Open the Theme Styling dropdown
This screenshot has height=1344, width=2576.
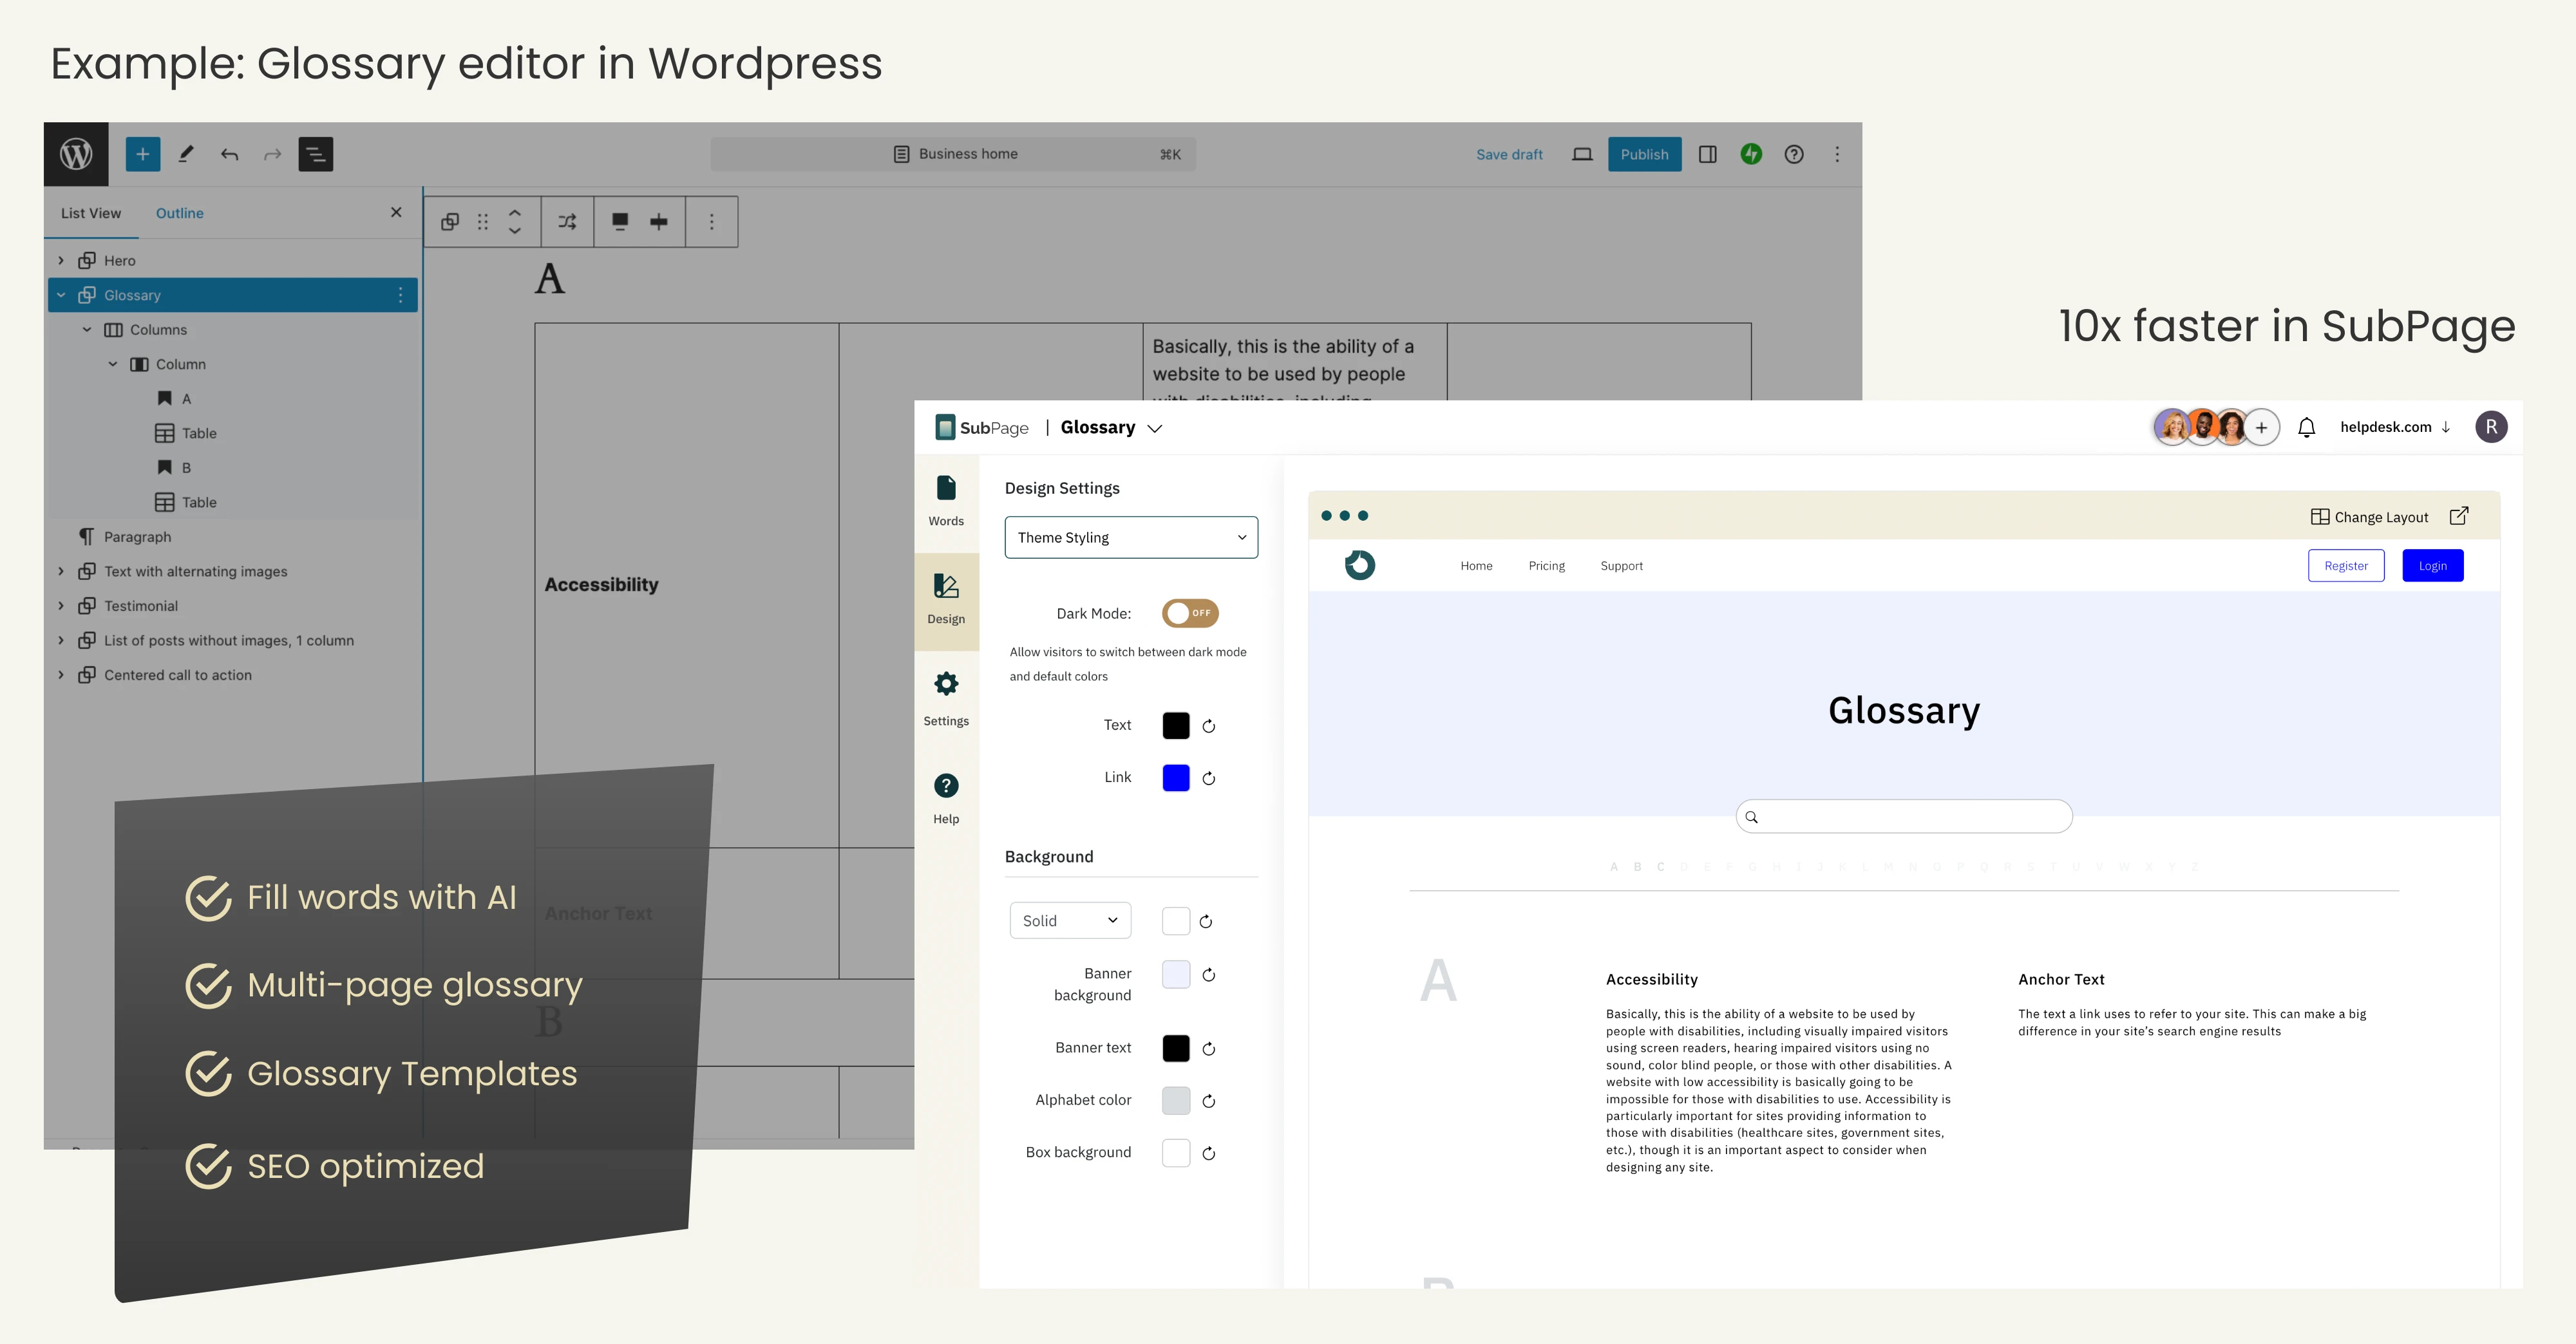click(x=1131, y=537)
